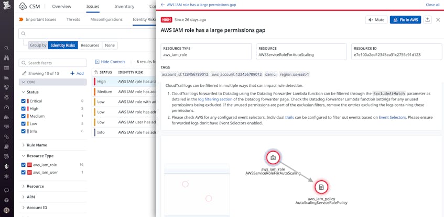Set Group by to None
The height and width of the screenshot is (217, 444).
coord(110,45)
